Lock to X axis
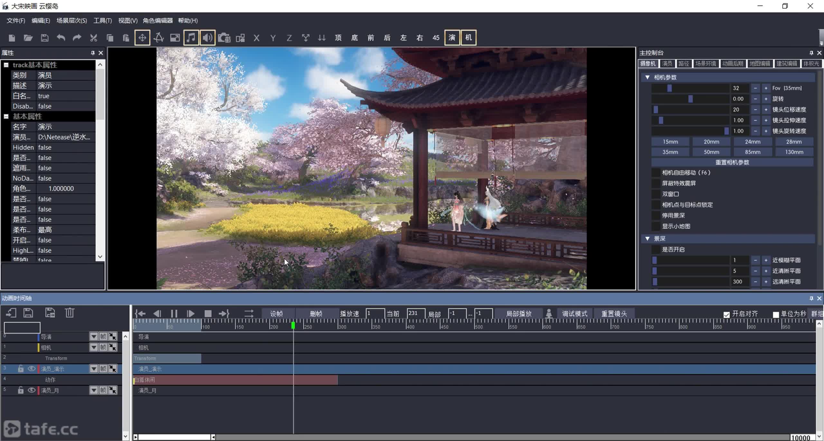 coord(257,38)
